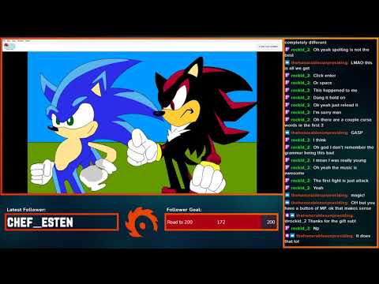Screen dimensions: 379x284
Task: Click the text button in the game window's white toolbar
Action: [268, 47]
